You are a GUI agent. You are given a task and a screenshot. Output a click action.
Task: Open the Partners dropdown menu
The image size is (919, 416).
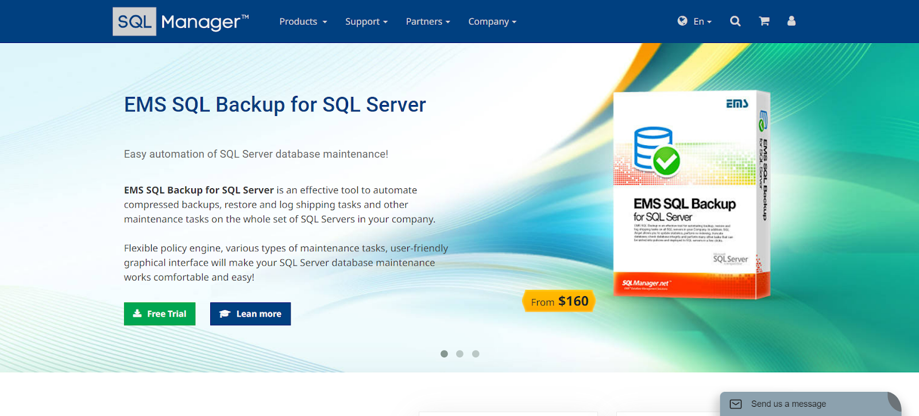pyautogui.click(x=428, y=22)
